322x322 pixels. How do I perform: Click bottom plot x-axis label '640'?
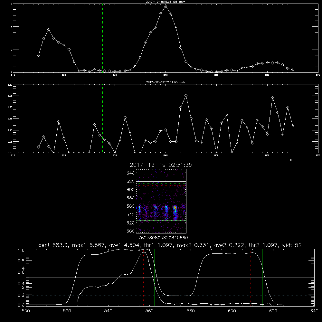tap(314, 311)
